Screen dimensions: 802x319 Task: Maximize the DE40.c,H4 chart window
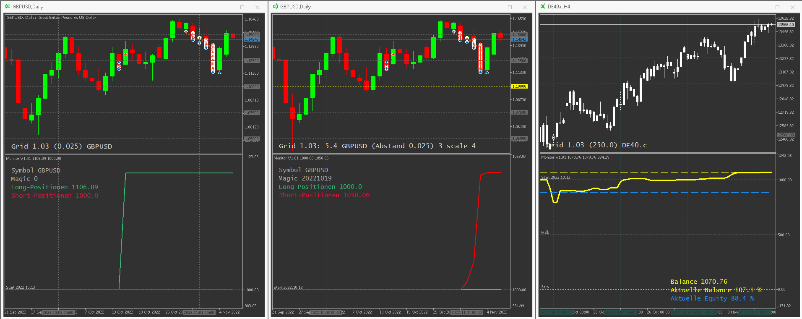pos(777,7)
